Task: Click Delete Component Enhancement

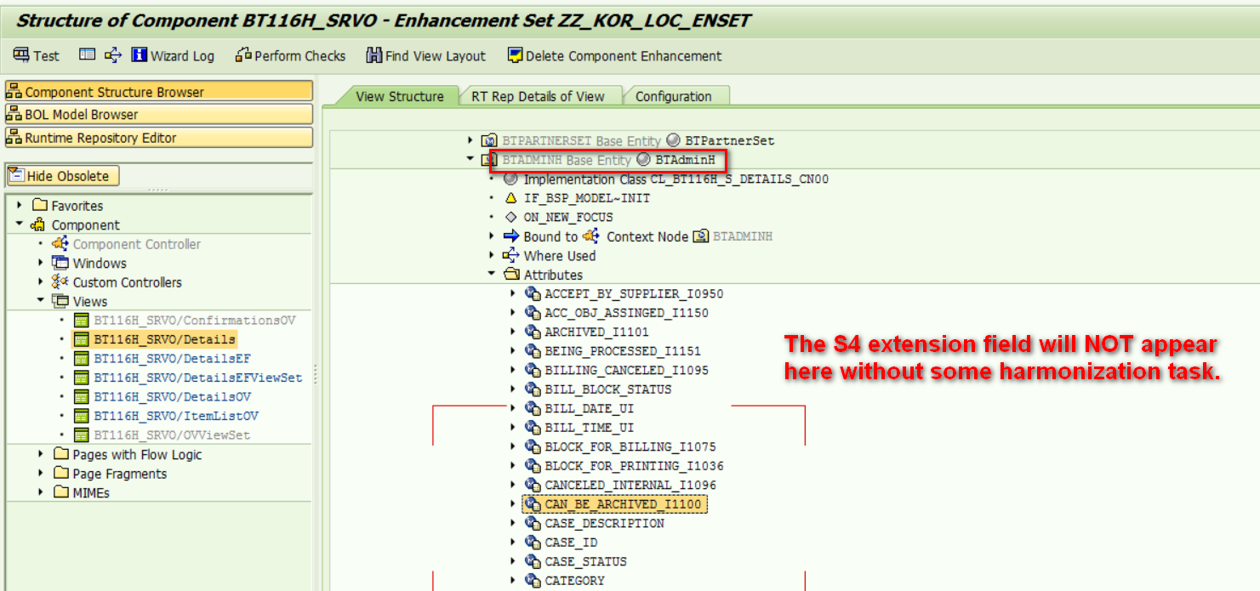Action: point(614,55)
